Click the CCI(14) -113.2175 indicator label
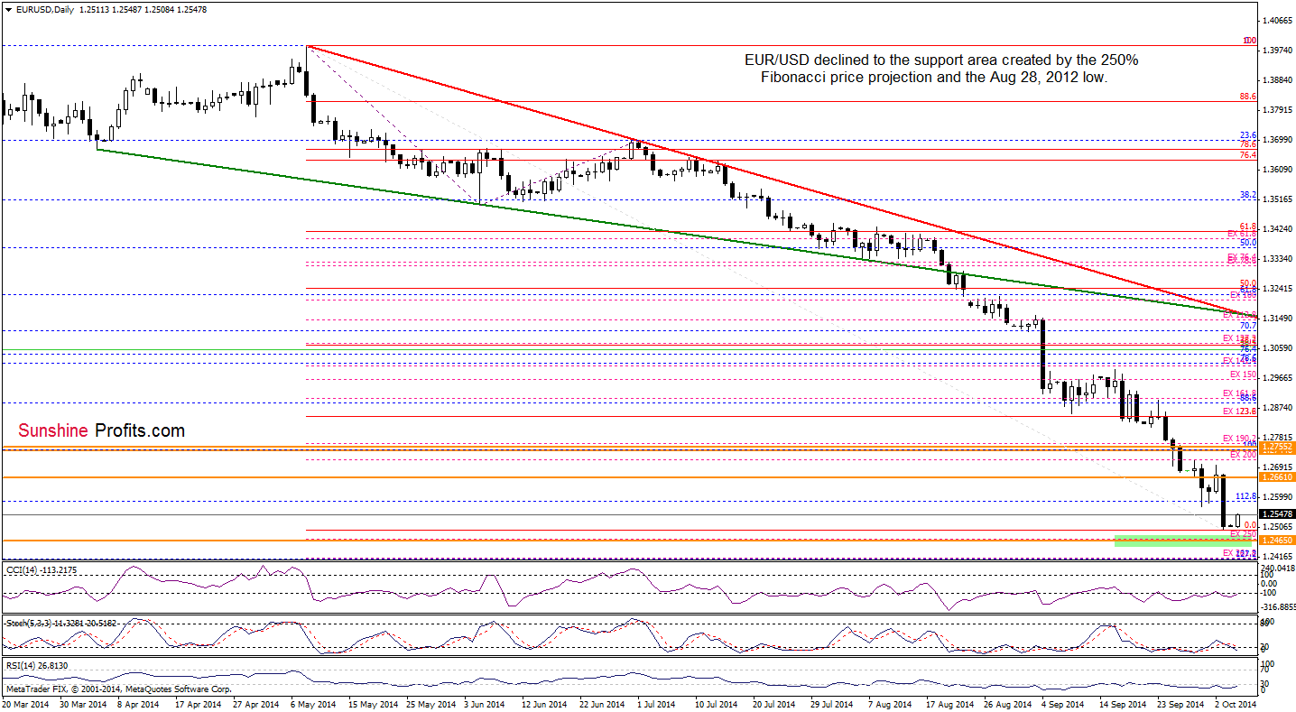The image size is (1296, 712). coord(42,569)
